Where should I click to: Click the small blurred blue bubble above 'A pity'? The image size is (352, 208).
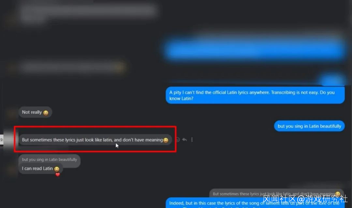coord(333,80)
